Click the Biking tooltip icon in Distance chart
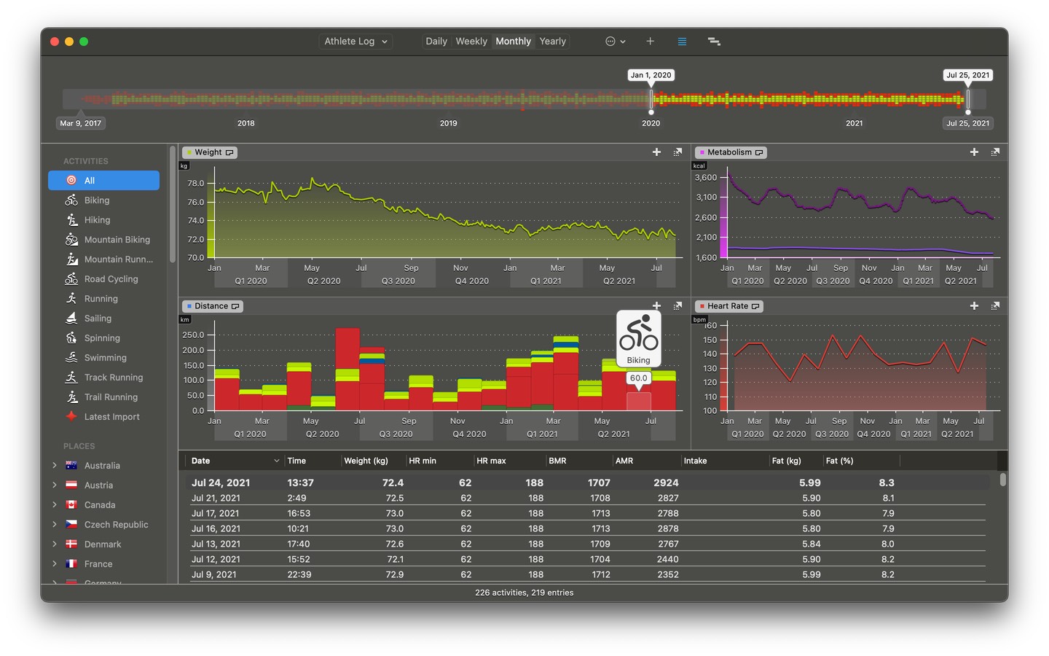 click(x=639, y=339)
